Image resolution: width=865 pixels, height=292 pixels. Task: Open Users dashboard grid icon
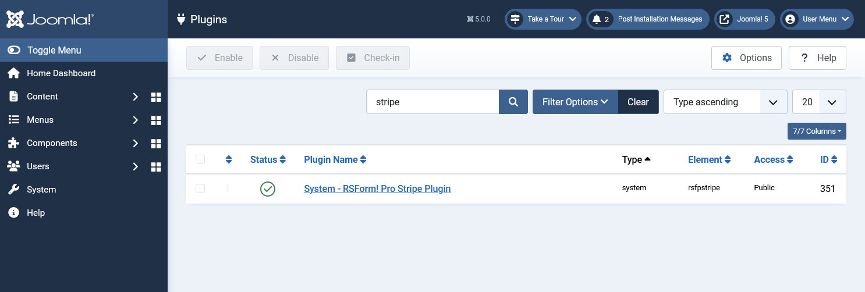(x=155, y=166)
